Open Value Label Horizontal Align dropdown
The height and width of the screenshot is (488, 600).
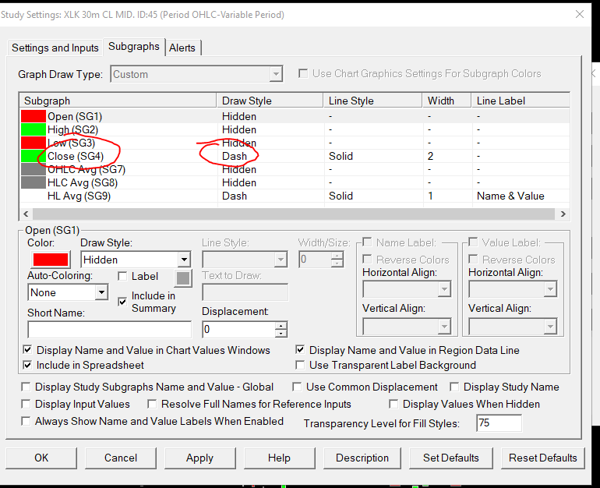(x=513, y=289)
